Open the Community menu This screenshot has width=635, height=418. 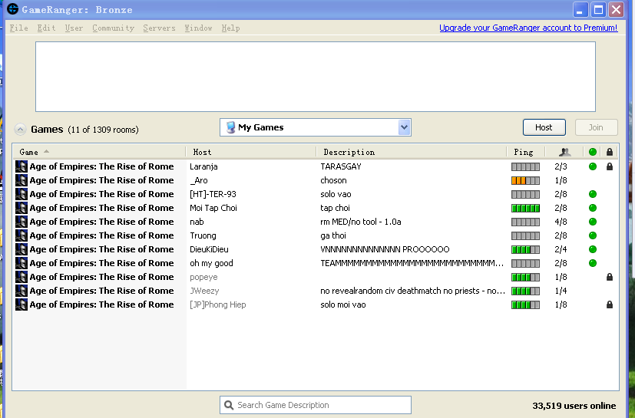click(x=113, y=28)
